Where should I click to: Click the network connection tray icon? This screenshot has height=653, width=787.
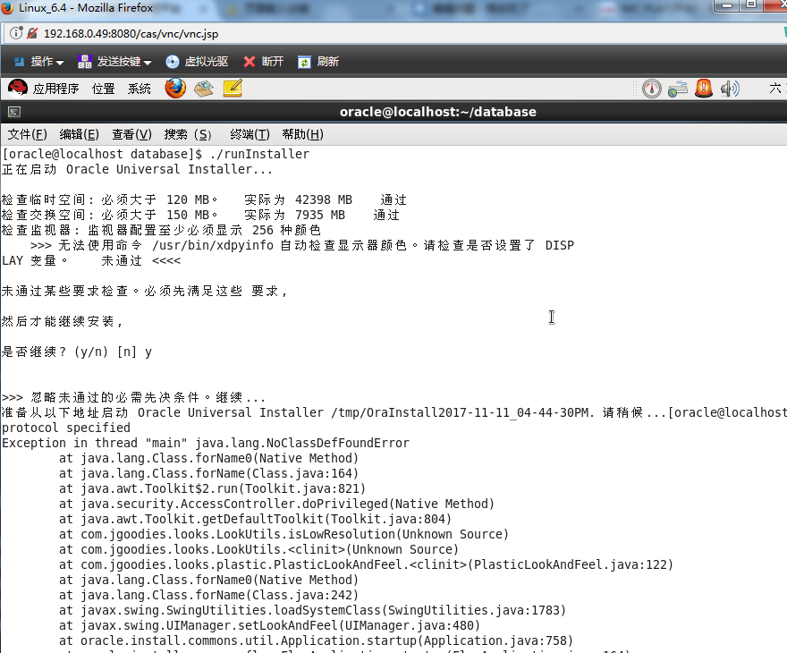coord(678,89)
